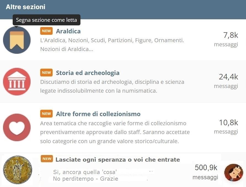The width and height of the screenshot is (246, 187).
Task: Open the cartoon user avatar at bottom right
Action: (x=234, y=172)
